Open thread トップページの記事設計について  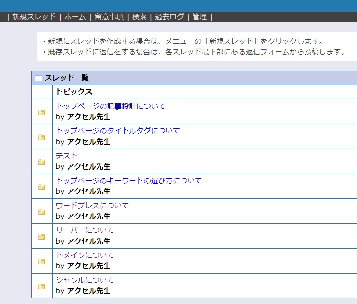(110, 106)
